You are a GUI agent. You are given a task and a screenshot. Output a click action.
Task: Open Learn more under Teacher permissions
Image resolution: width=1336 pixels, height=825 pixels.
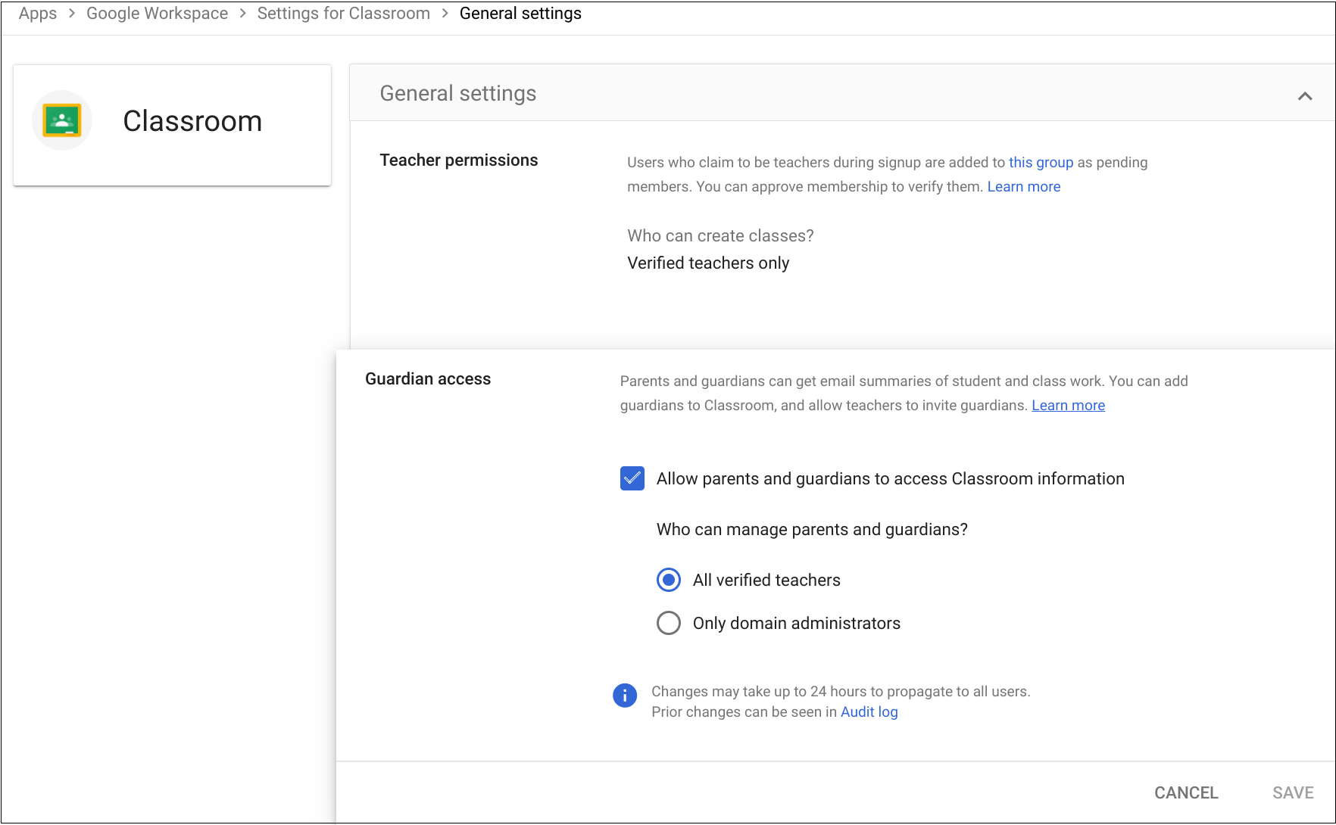tap(1024, 186)
